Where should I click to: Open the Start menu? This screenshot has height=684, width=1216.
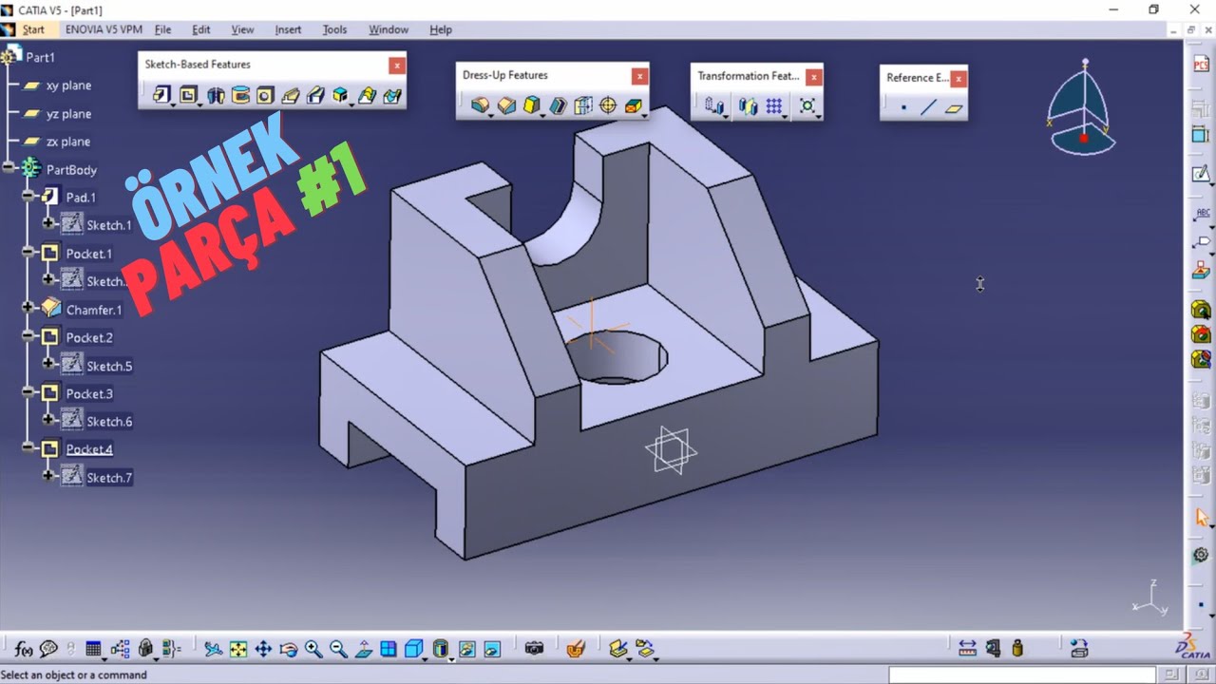coord(33,29)
